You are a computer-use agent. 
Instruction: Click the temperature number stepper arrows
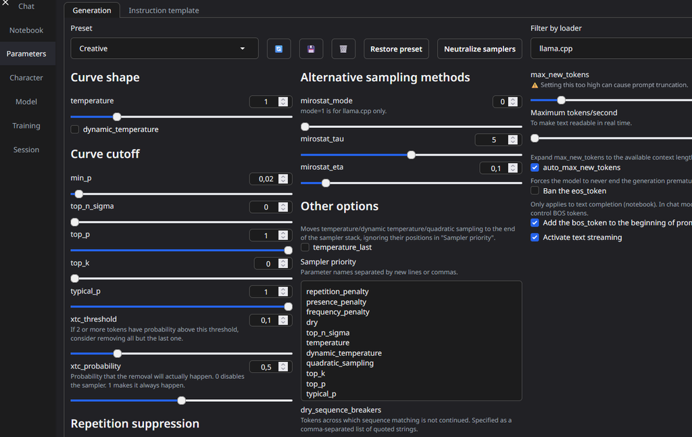(282, 101)
